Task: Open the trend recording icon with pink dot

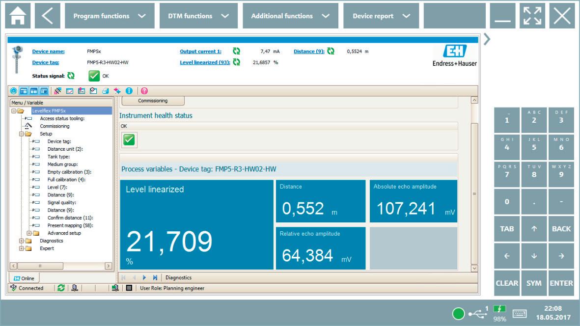Action: coord(82,90)
